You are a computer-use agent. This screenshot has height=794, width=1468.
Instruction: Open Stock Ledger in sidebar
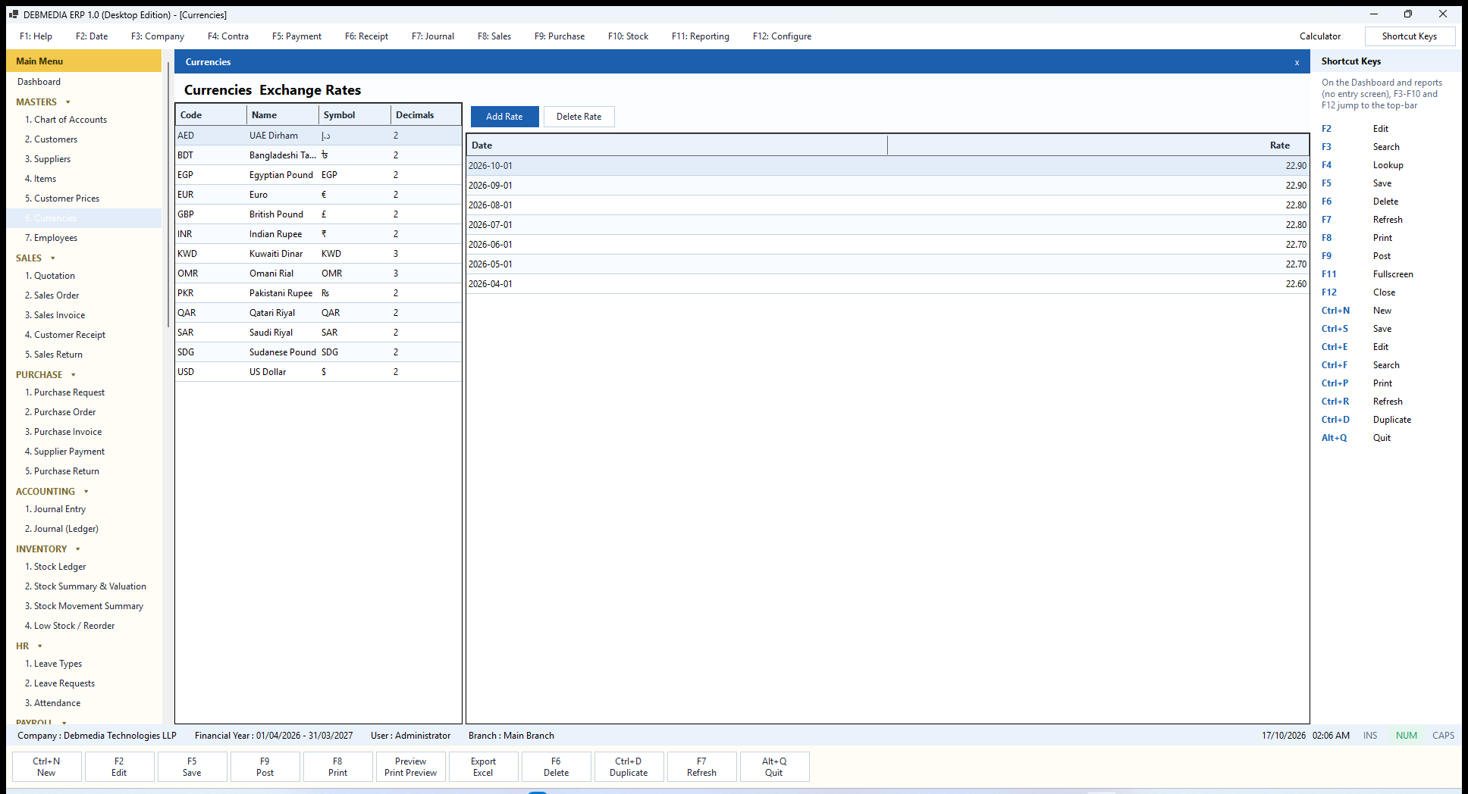tap(55, 567)
